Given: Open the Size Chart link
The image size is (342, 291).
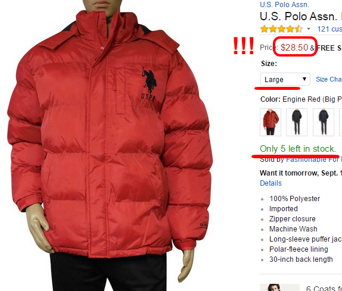Looking at the screenshot, I should [x=329, y=79].
